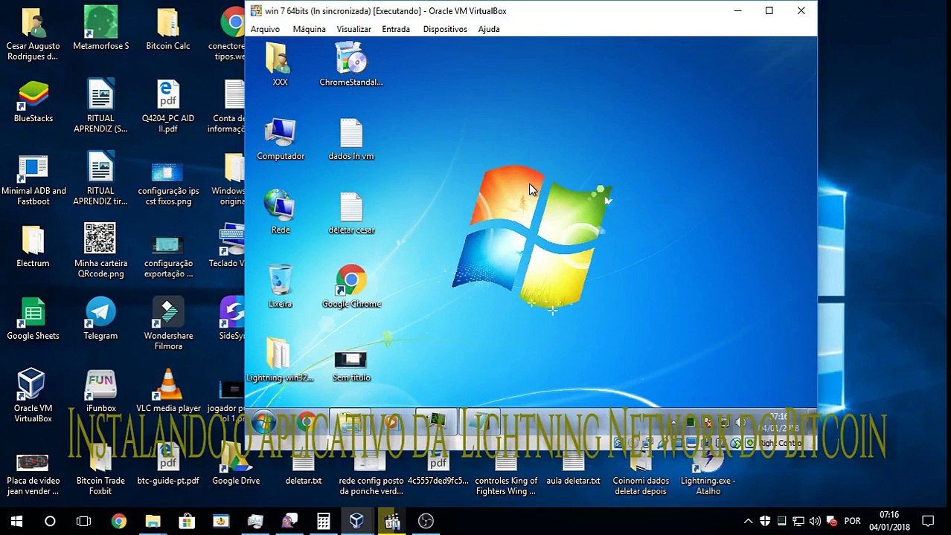Click the POR language indicator
This screenshot has height=535, width=951.
pyautogui.click(x=853, y=521)
